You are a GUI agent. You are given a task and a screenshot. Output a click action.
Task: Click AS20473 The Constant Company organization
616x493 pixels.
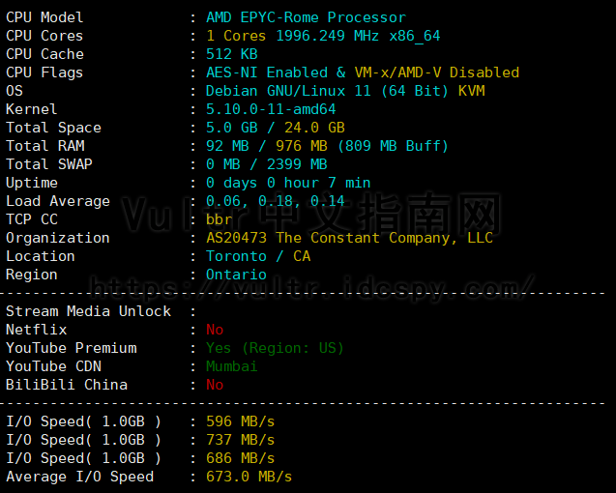click(349, 238)
